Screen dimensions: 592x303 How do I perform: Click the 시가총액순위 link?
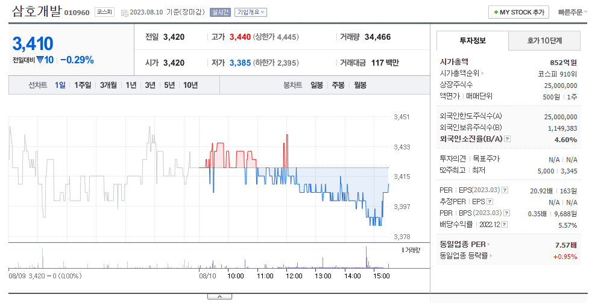(459, 73)
